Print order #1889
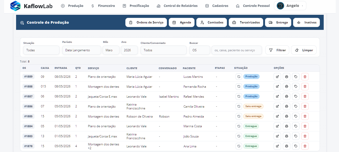This screenshot has width=339, height=152. coord(286,77)
